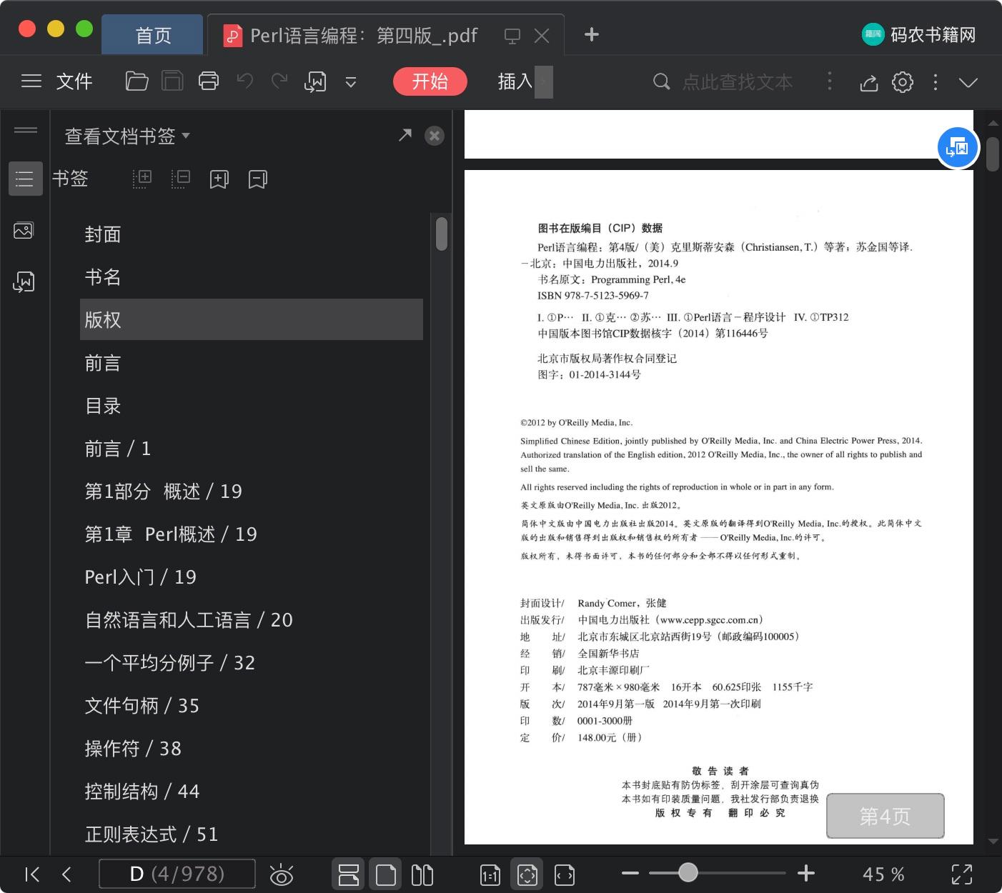Image resolution: width=1002 pixels, height=893 pixels.
Task: Click the floating blue convert button
Action: point(958,148)
